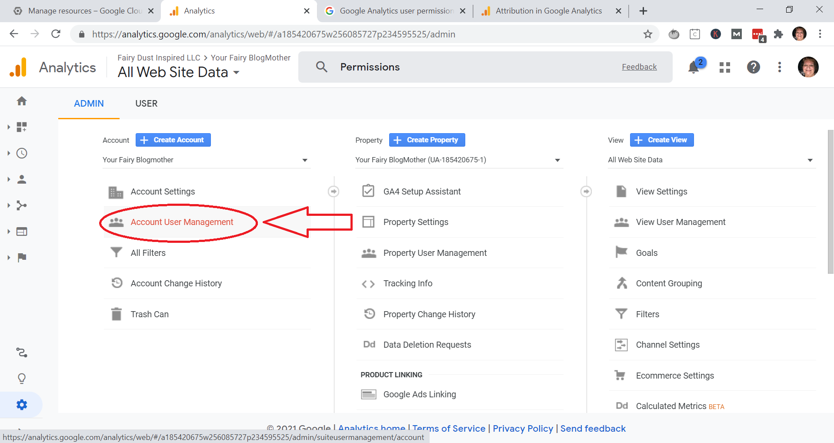Open Content Grouping
The height and width of the screenshot is (443, 834).
tap(669, 283)
